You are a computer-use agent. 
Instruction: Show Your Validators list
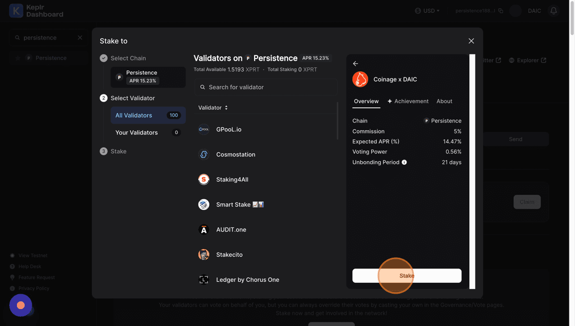(x=147, y=132)
